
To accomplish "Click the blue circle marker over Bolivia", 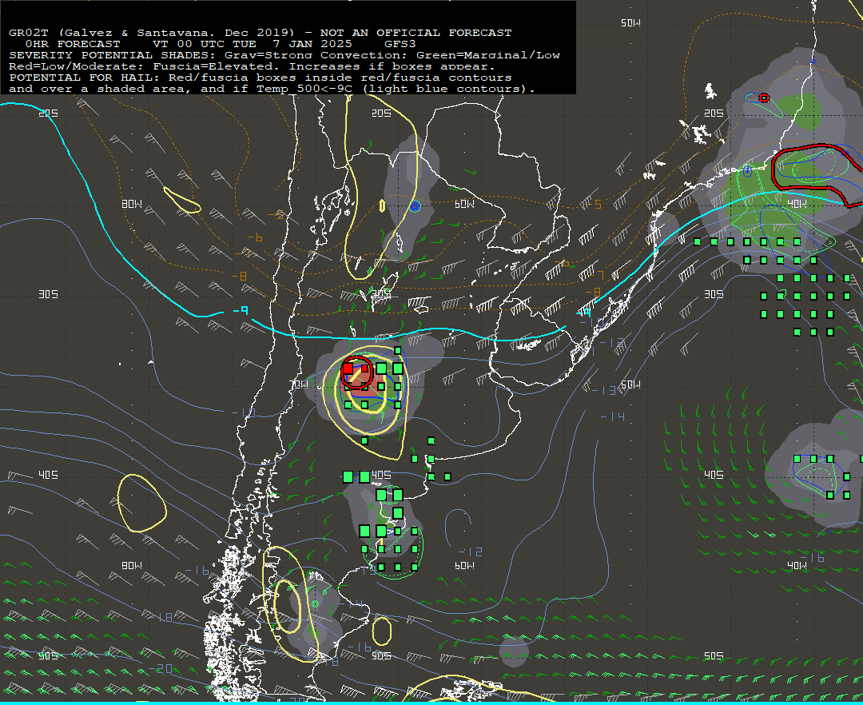I will click(415, 206).
